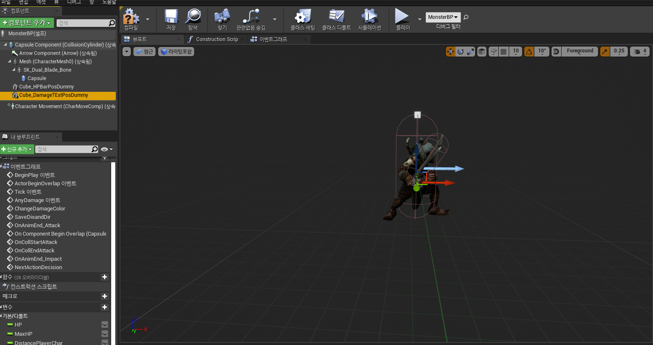Click the magnifier beside MonsterBP debug filter
This screenshot has height=345, width=653.
[x=466, y=17]
